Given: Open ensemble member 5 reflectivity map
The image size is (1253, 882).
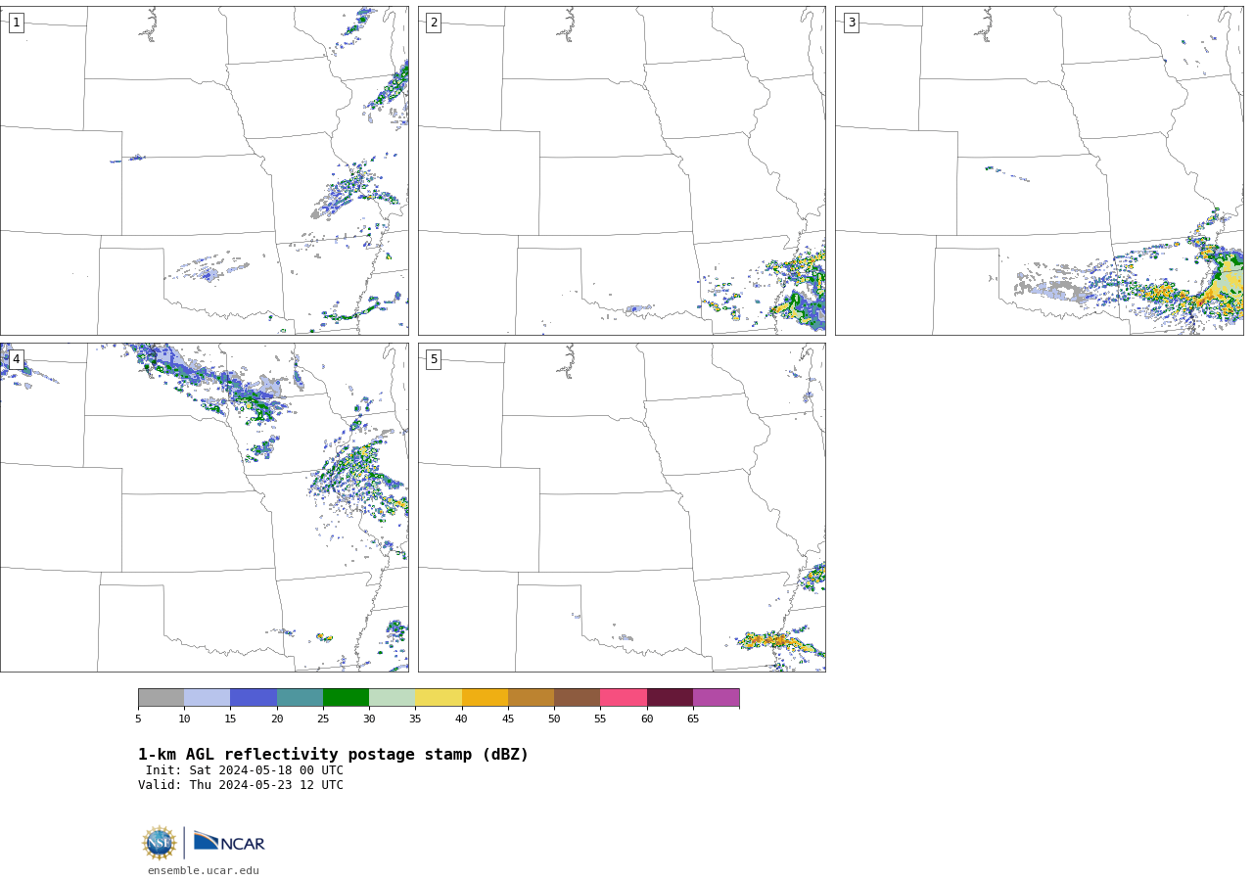Looking at the screenshot, I should [x=622, y=507].
